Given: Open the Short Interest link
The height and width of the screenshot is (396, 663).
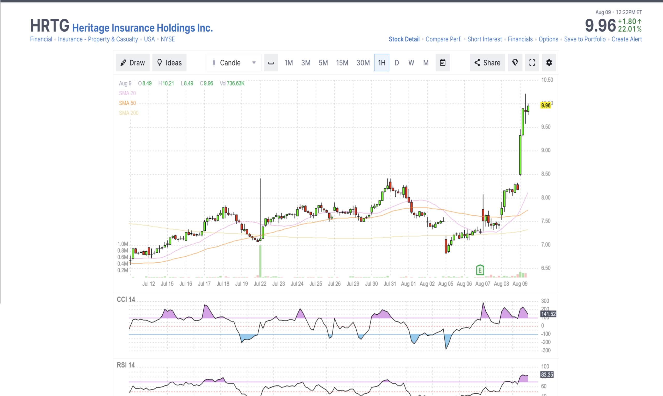Looking at the screenshot, I should (x=484, y=39).
